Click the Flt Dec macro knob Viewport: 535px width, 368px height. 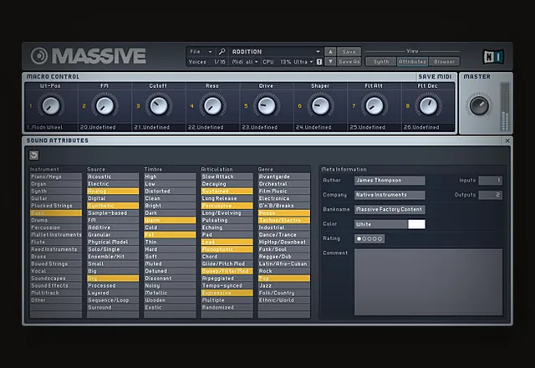coord(428,105)
